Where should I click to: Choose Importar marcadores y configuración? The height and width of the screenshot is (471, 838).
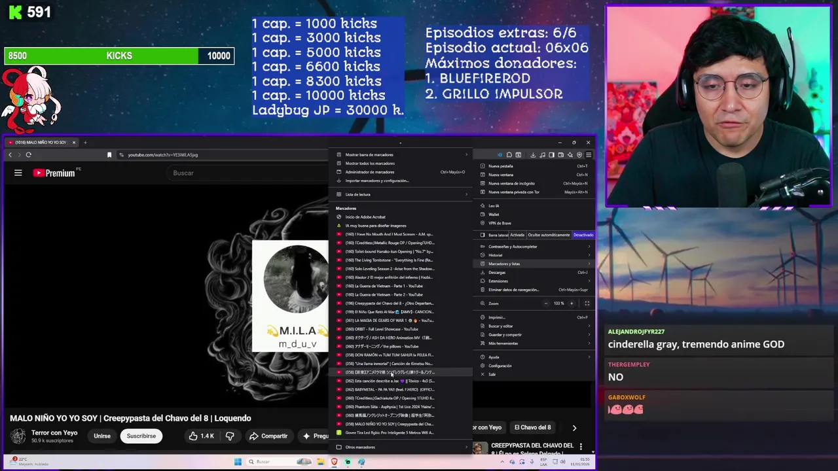[401, 181]
